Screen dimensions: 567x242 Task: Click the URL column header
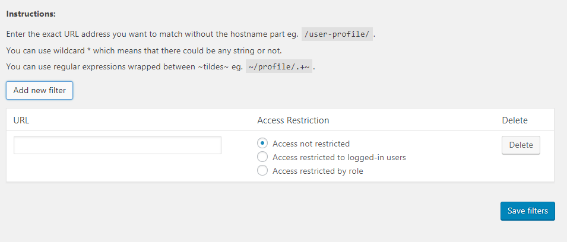pos(21,120)
